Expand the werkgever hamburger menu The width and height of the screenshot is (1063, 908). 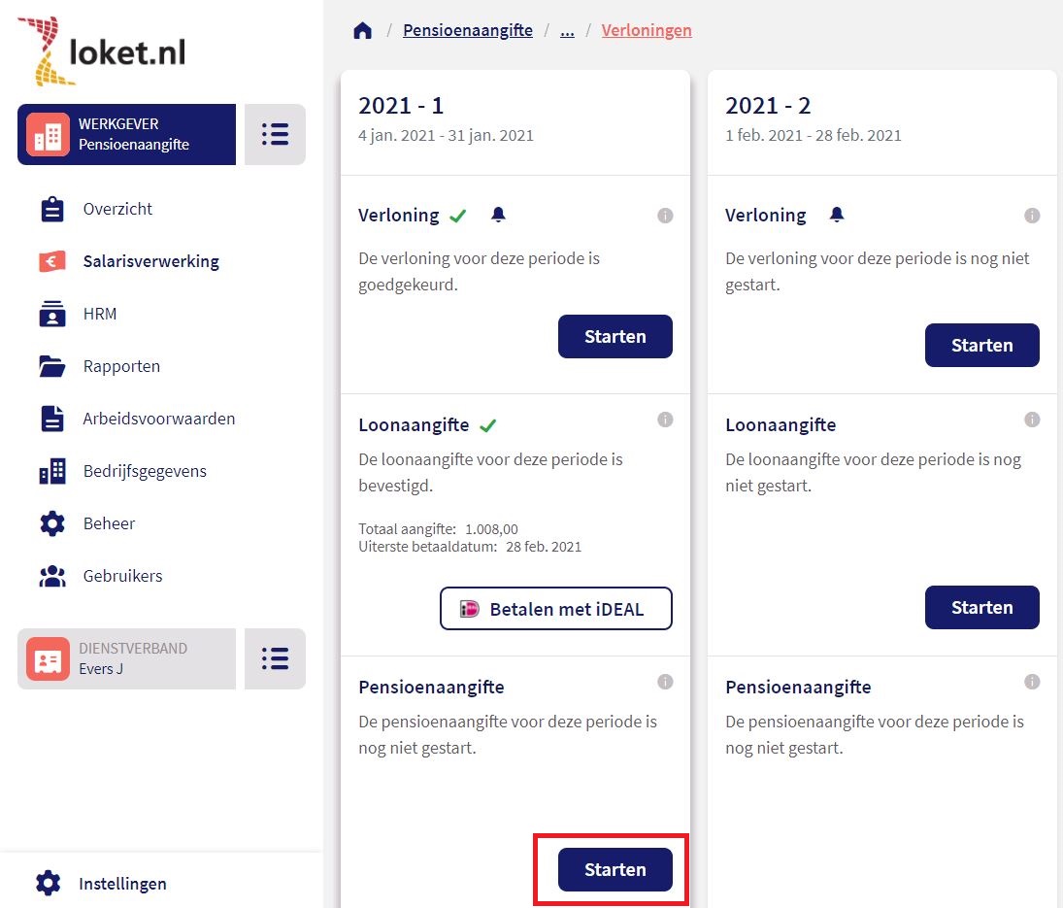pyautogui.click(x=275, y=134)
